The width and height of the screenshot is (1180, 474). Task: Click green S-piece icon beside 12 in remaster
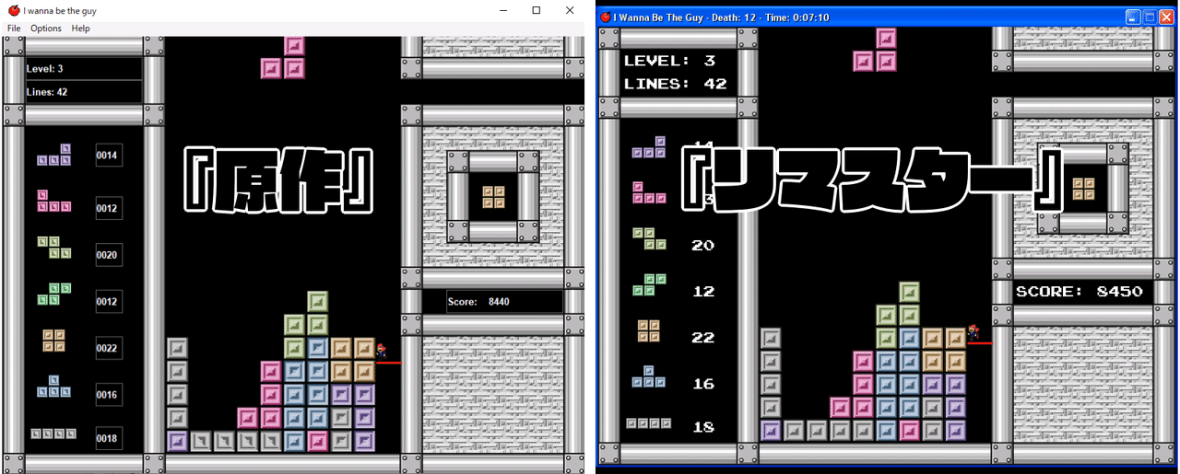(x=649, y=284)
